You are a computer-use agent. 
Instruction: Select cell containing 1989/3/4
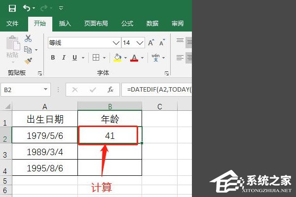pyautogui.click(x=45, y=151)
